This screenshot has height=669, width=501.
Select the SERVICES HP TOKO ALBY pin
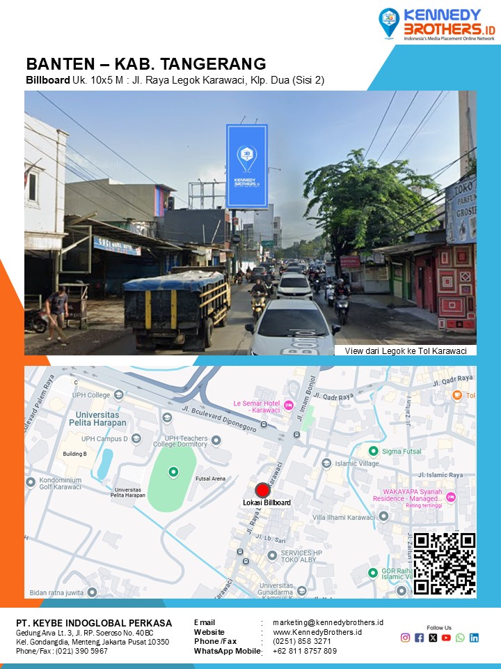[x=272, y=555]
